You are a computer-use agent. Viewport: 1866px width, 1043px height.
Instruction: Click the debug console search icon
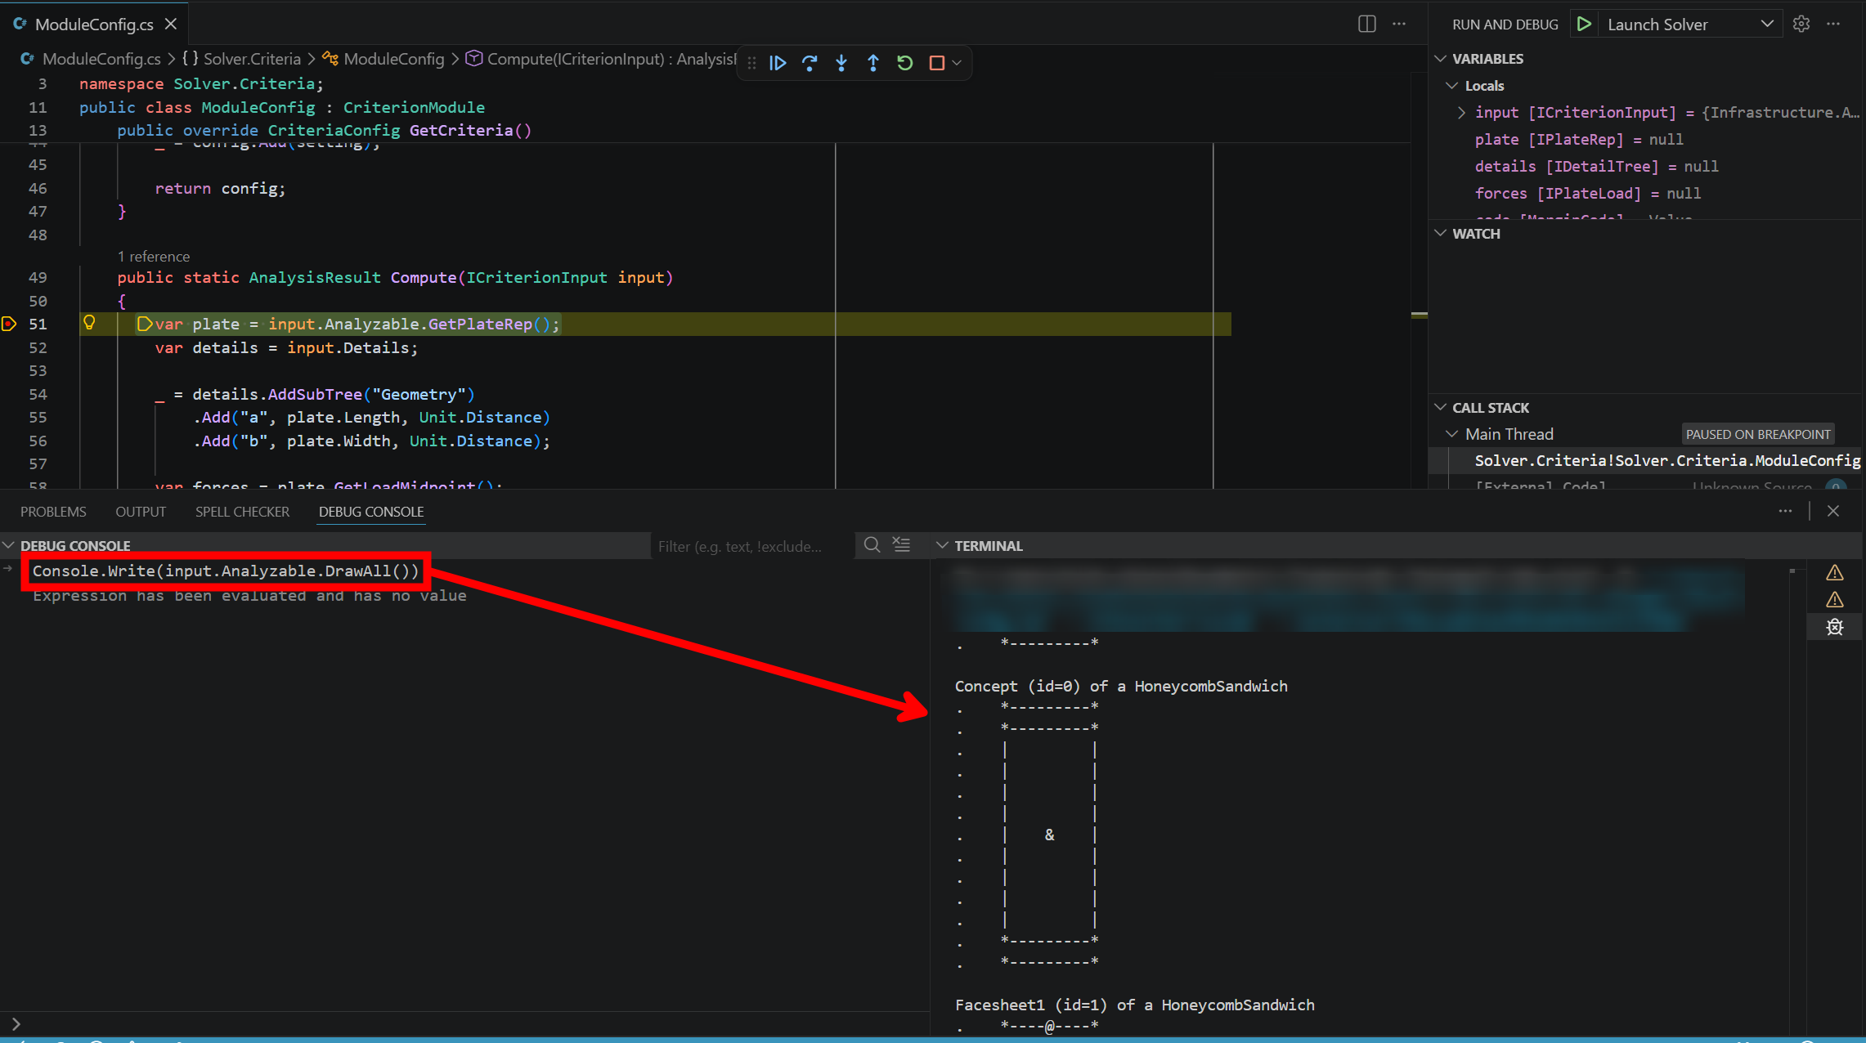(x=872, y=545)
